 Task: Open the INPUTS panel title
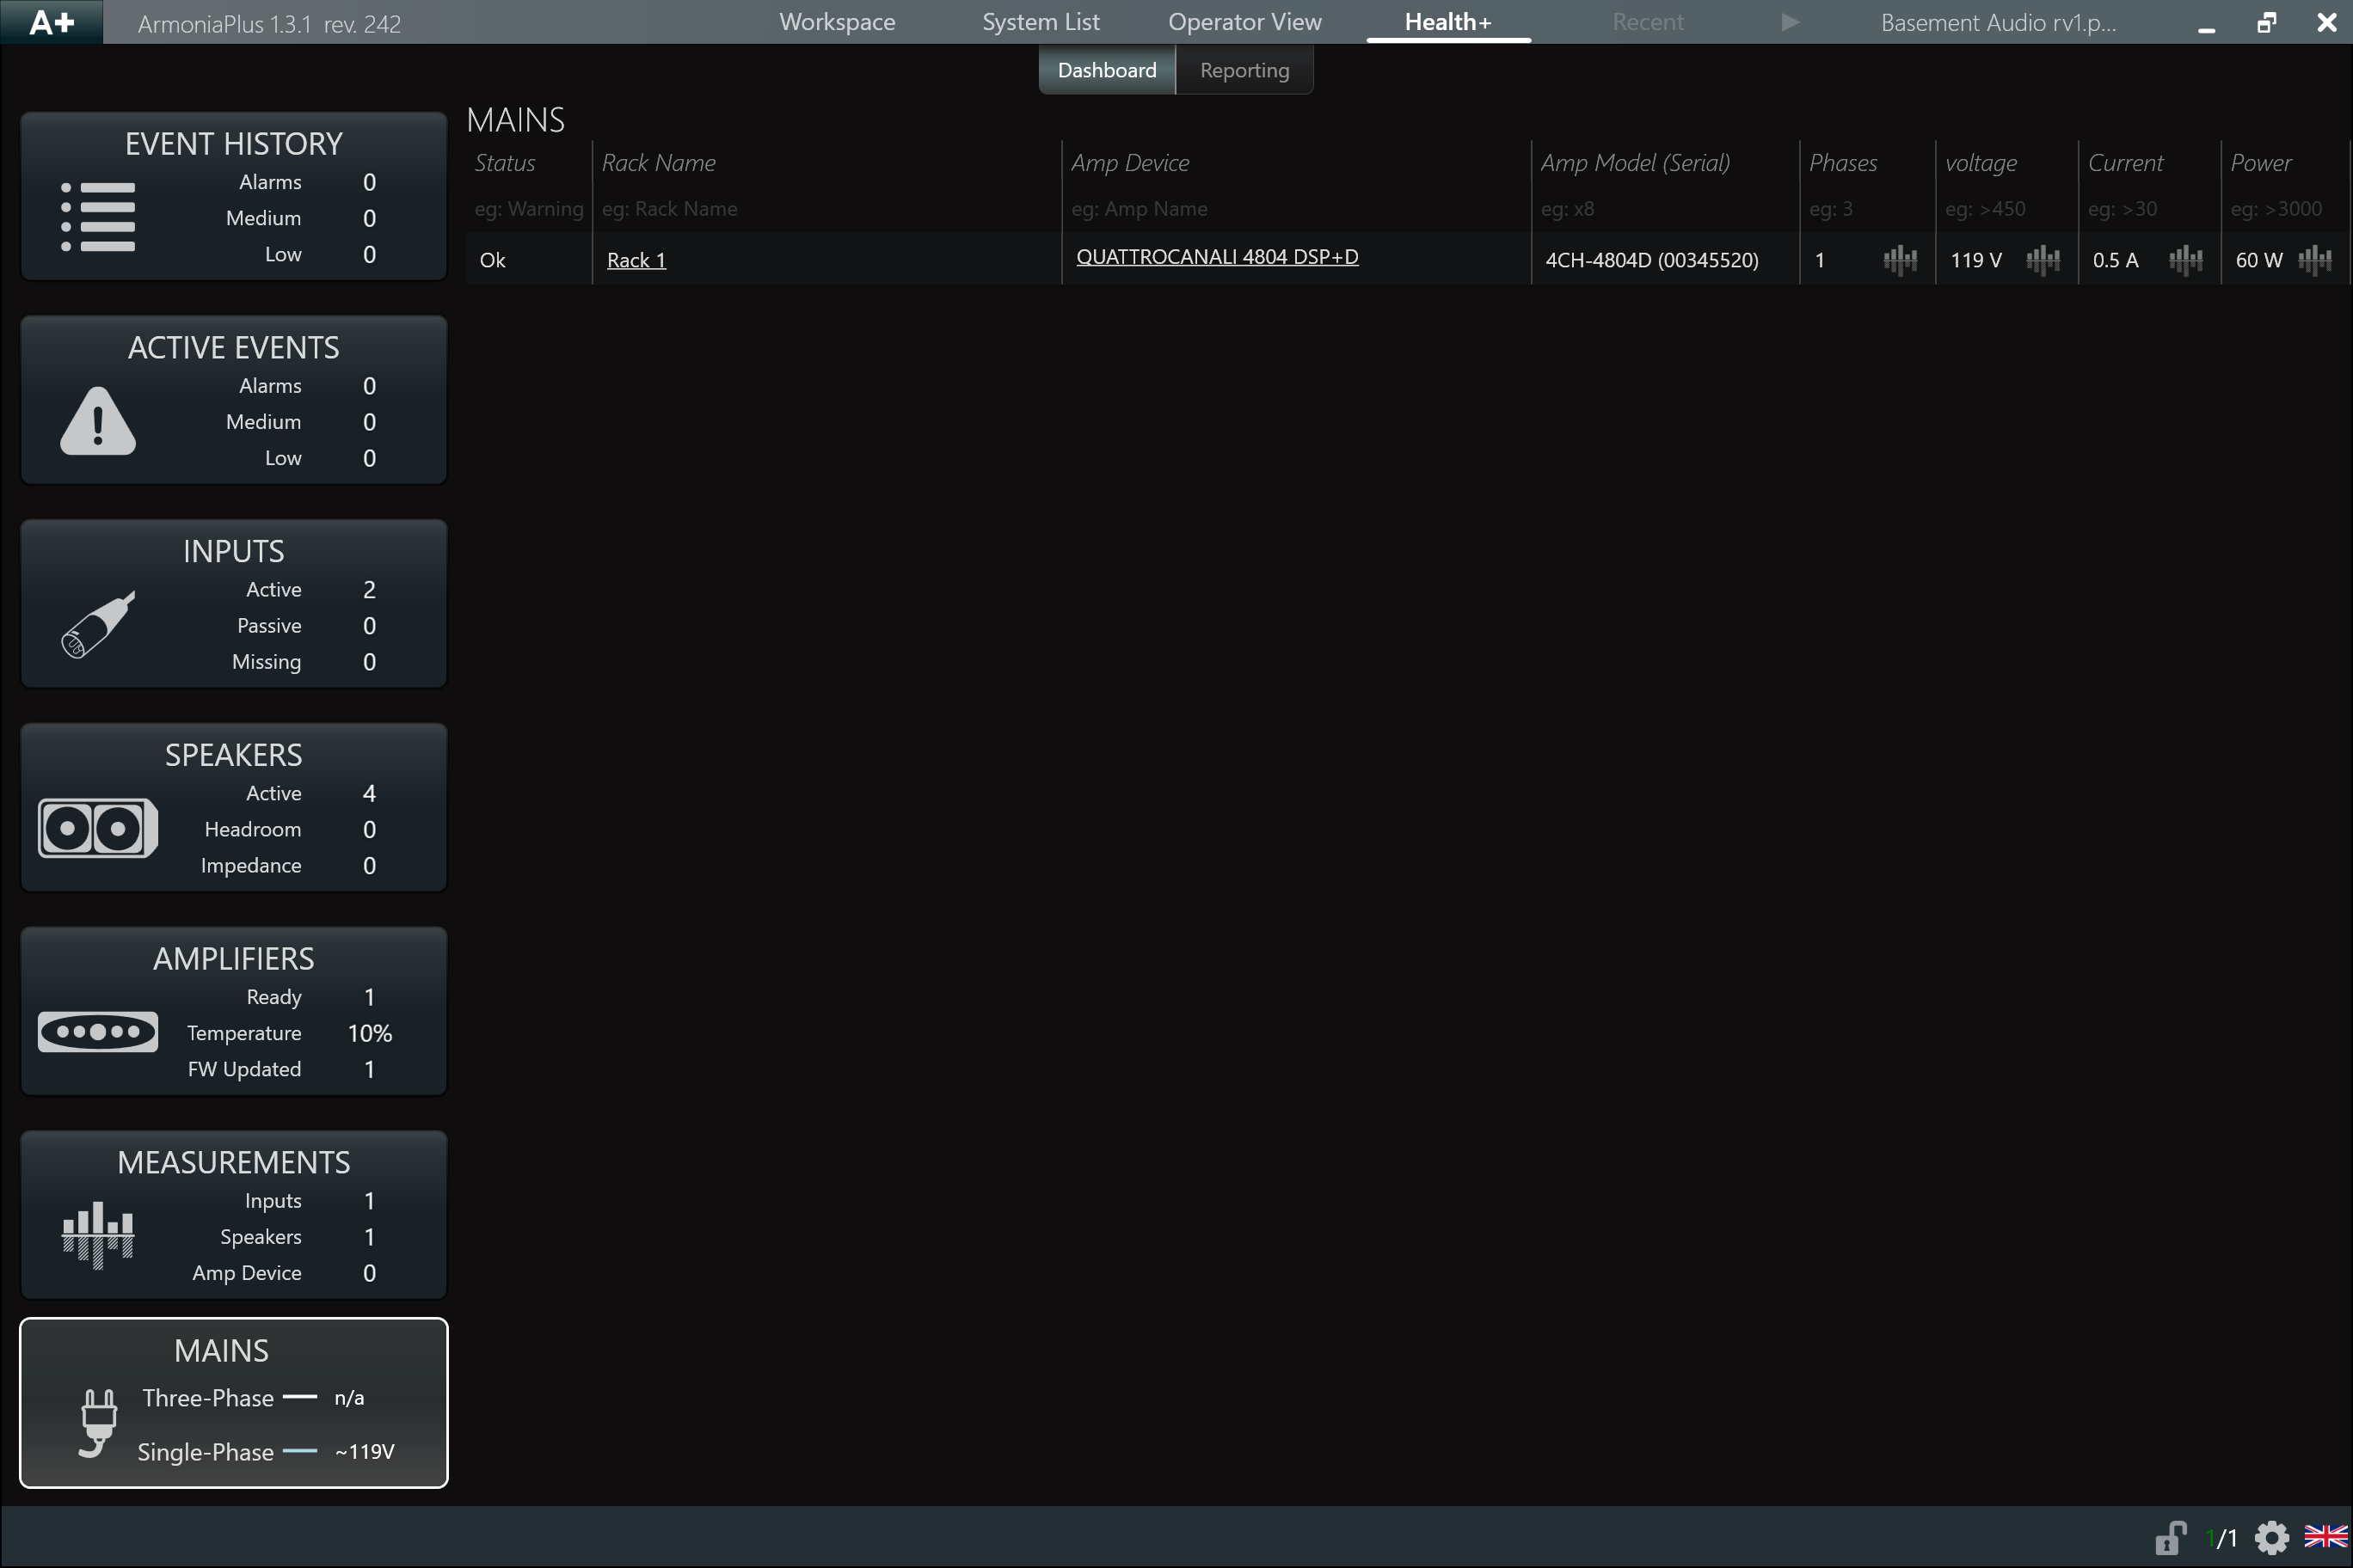pos(233,552)
